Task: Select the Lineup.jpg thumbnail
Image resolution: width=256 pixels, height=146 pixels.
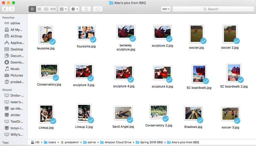Action: click(46, 114)
